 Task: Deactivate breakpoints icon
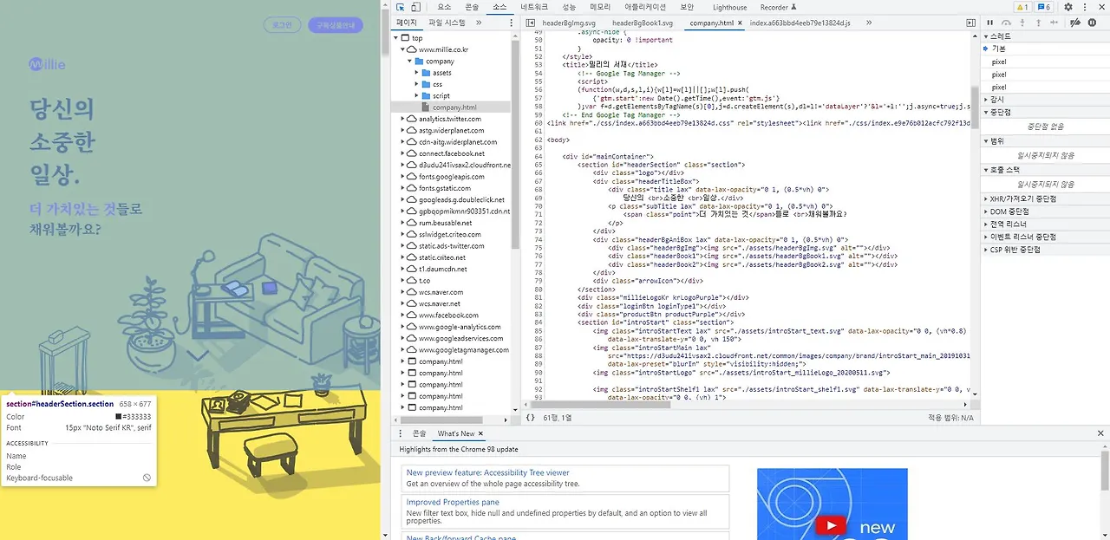(x=1074, y=23)
